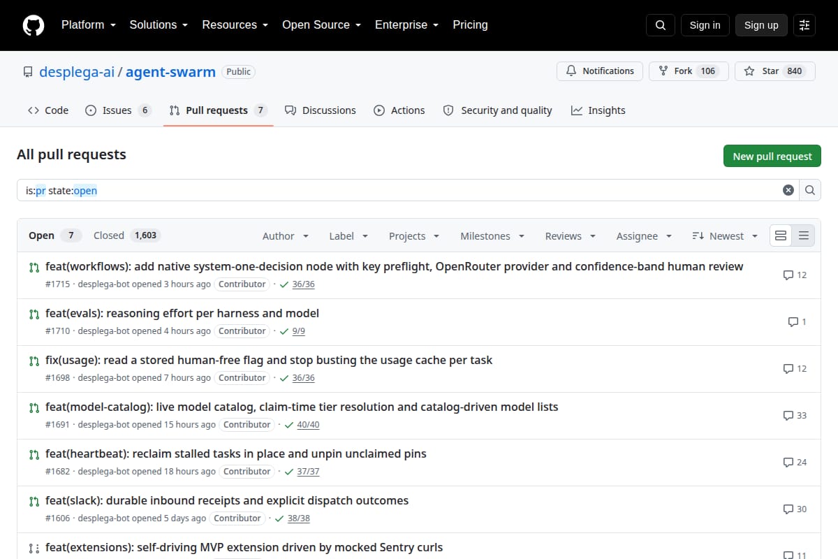Open the Actions tab
The width and height of the screenshot is (838, 559).
click(x=399, y=110)
